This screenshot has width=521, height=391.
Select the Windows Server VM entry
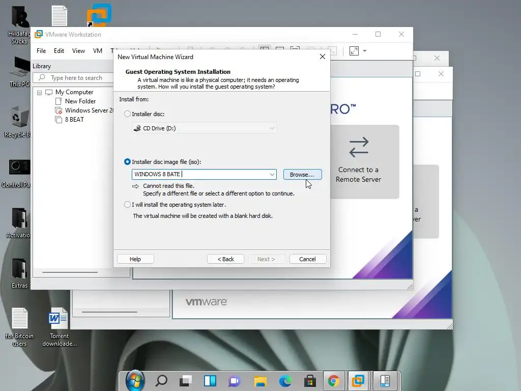tap(89, 110)
